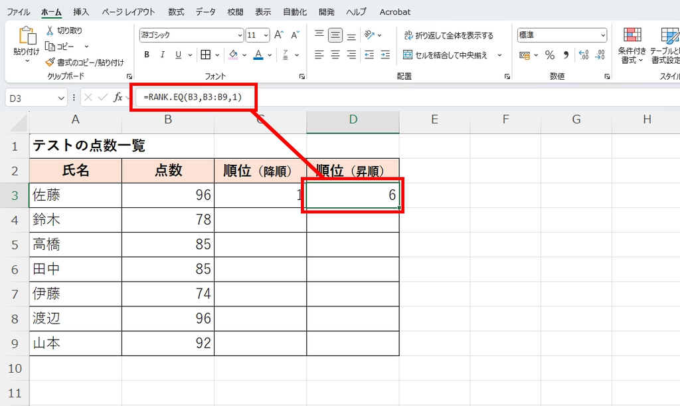Image resolution: width=680 pixels, height=406 pixels.
Task: Click the Align Right icon
Action: (351, 55)
